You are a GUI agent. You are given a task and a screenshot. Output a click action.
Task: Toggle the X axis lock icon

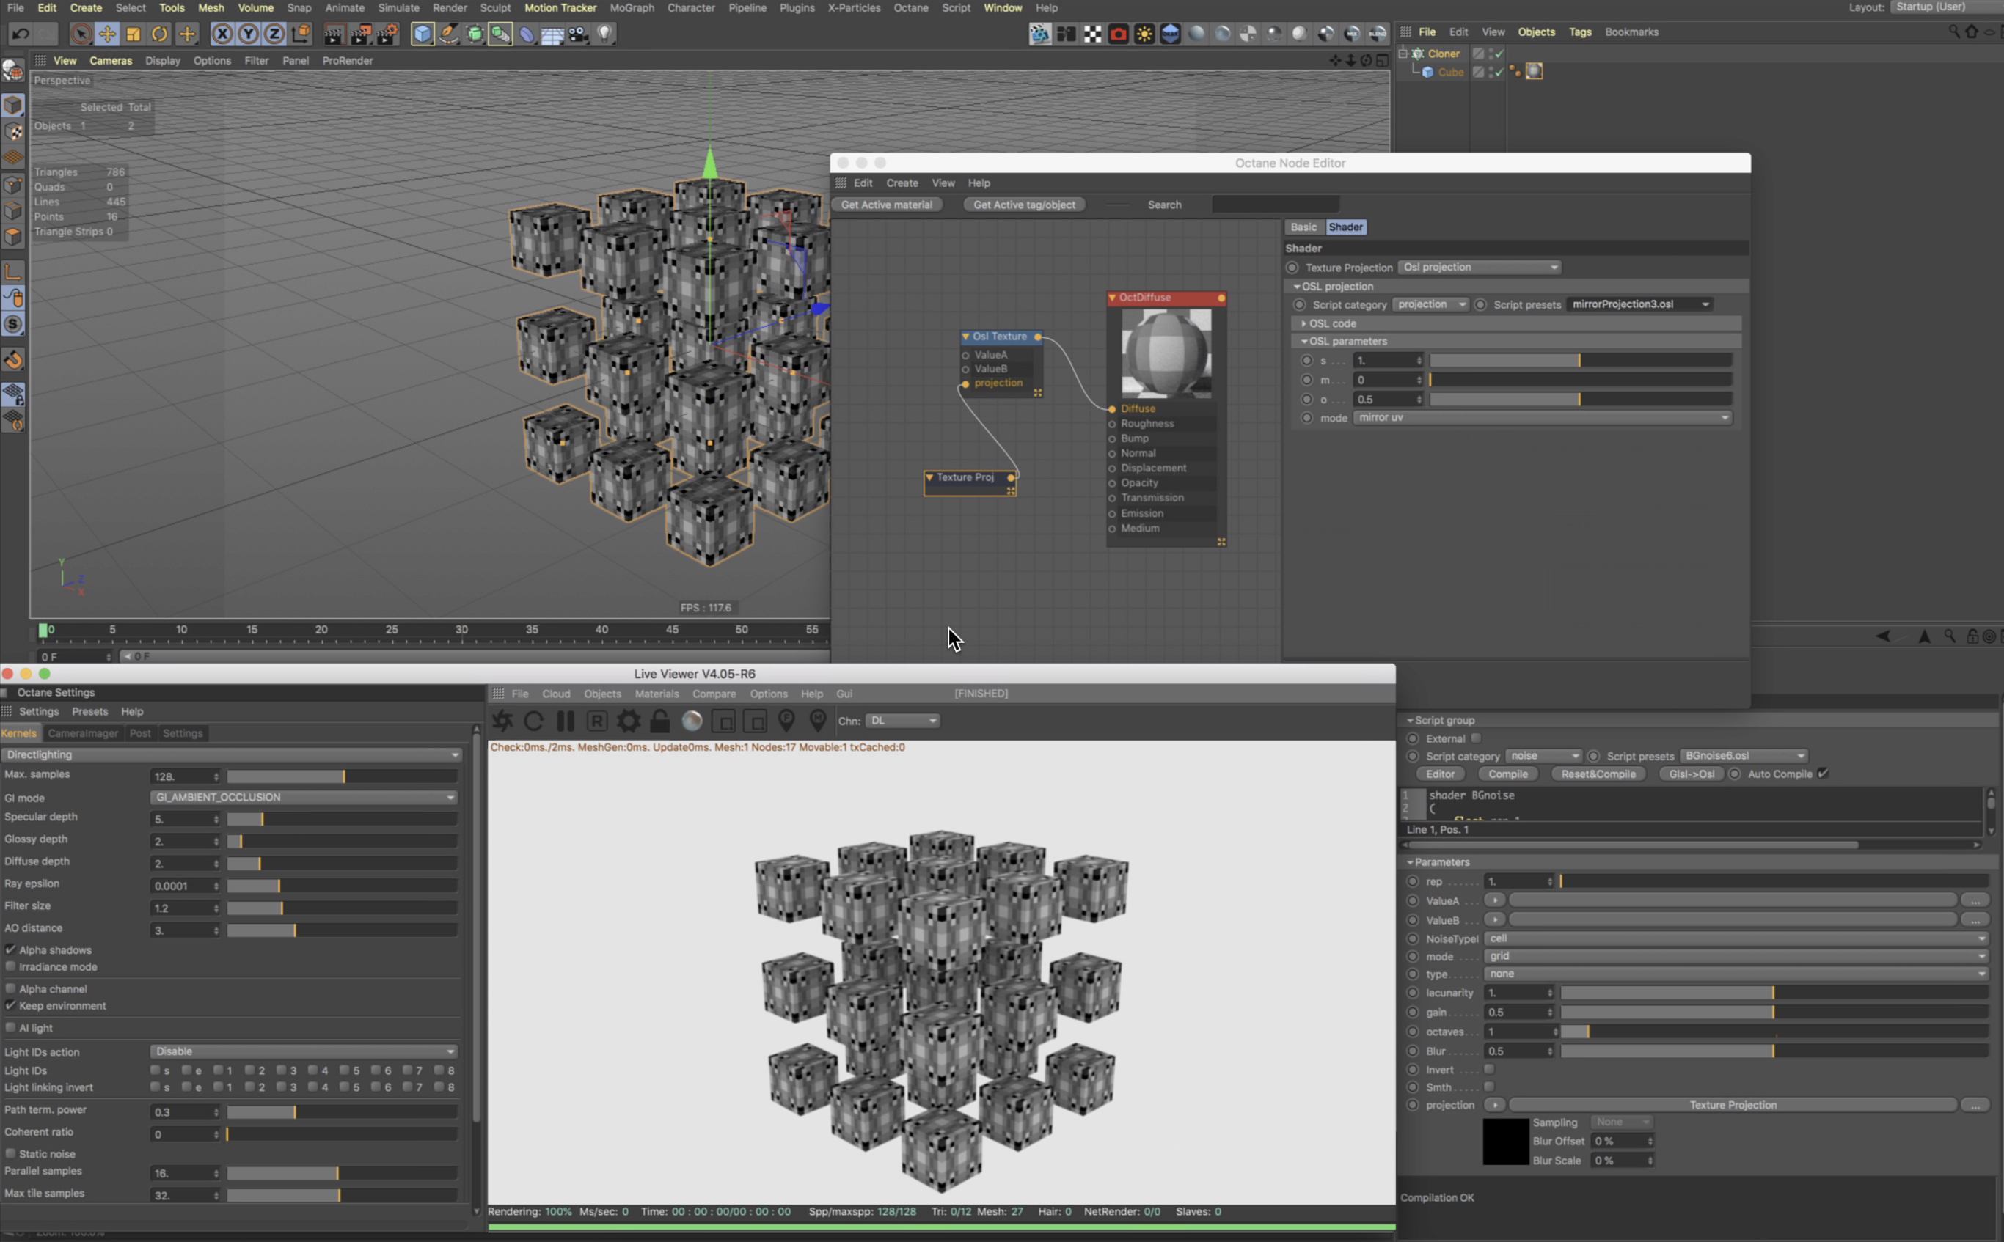point(222,34)
